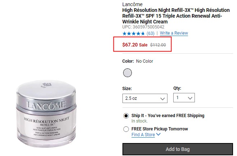The height and width of the screenshot is (156, 237).
Task: Click the rose logo on jar lid
Action: click(46, 85)
